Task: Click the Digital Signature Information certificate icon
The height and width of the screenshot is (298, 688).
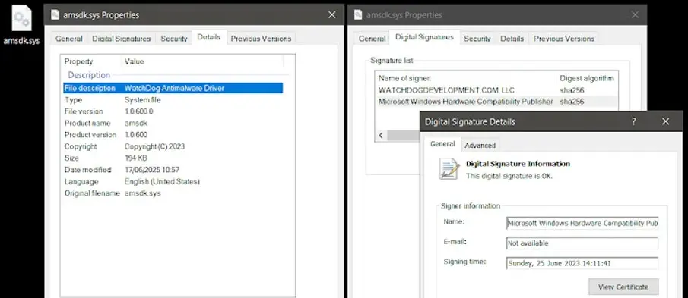Action: pos(449,169)
